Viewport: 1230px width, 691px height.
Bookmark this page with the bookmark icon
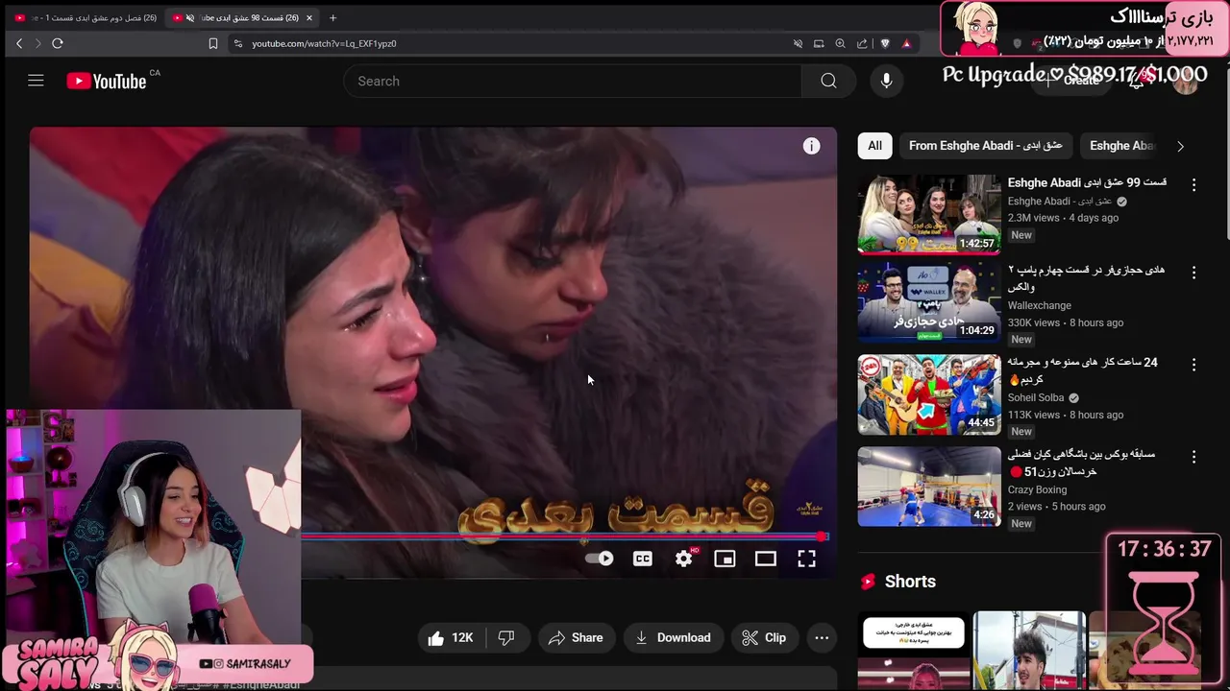pyautogui.click(x=213, y=43)
